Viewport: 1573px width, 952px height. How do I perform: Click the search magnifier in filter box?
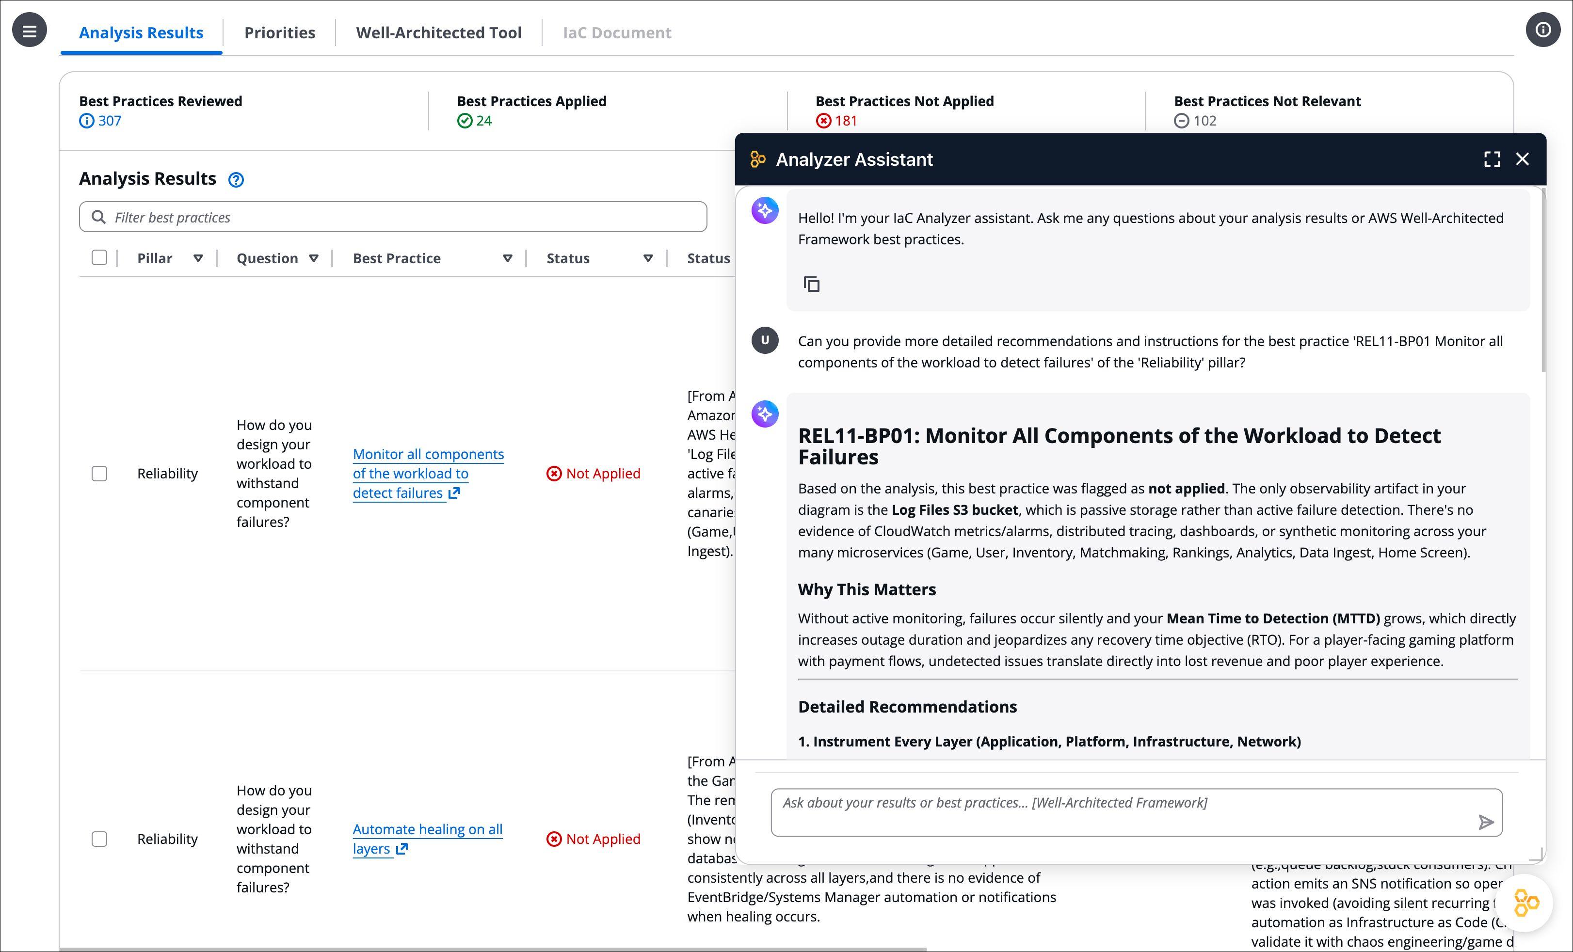click(x=98, y=217)
